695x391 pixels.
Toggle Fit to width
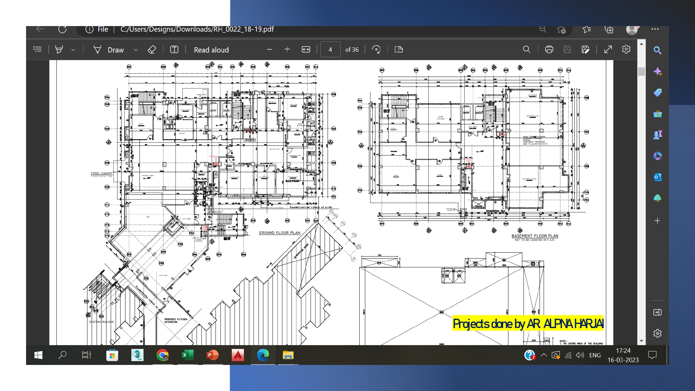306,49
